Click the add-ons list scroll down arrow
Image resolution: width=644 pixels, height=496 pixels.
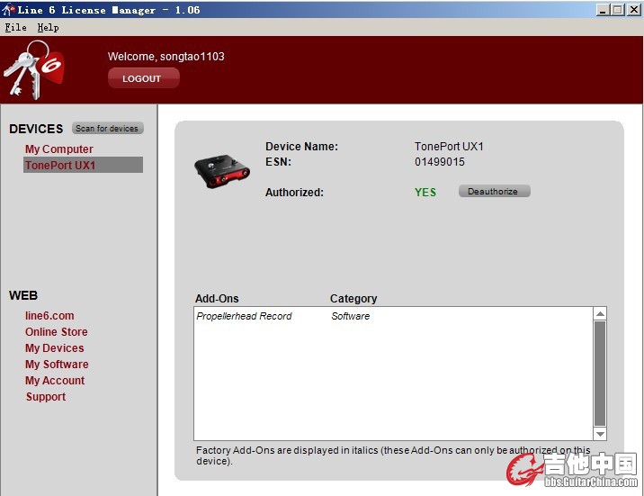(x=600, y=434)
